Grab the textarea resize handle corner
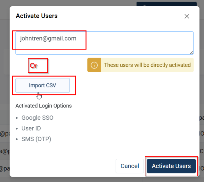The image size is (204, 182). [x=191, y=52]
